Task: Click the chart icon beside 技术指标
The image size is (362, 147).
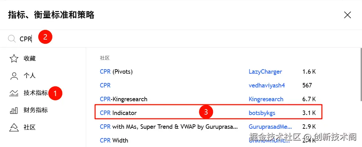Action: (x=14, y=93)
